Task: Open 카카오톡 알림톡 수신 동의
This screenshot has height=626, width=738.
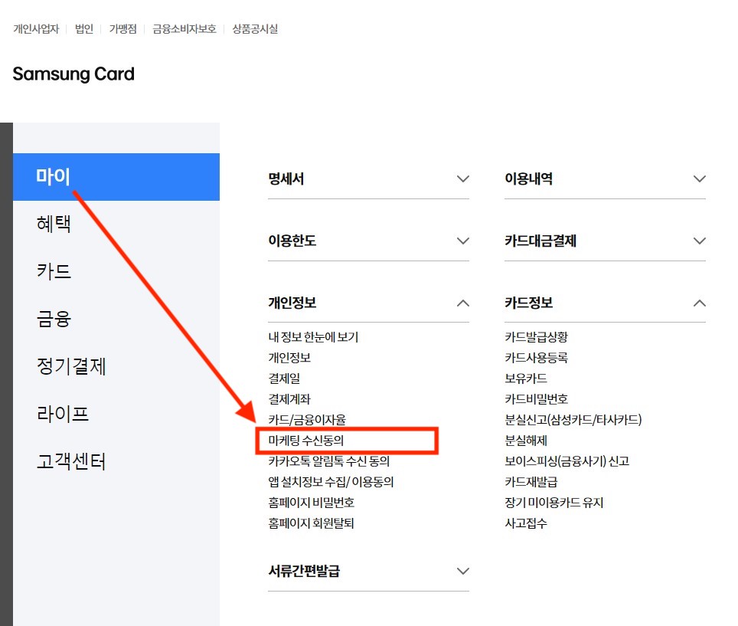Action: (329, 461)
